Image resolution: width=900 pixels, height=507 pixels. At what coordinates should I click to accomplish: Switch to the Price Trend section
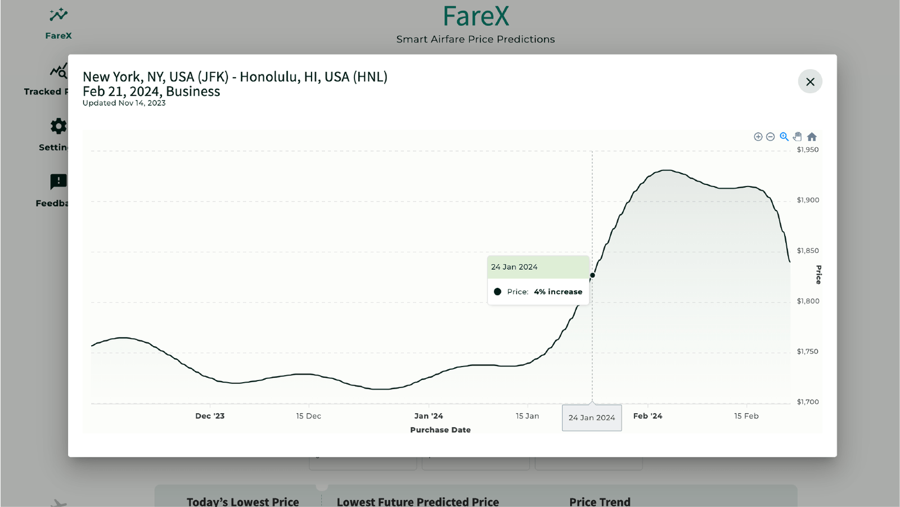[x=600, y=501]
